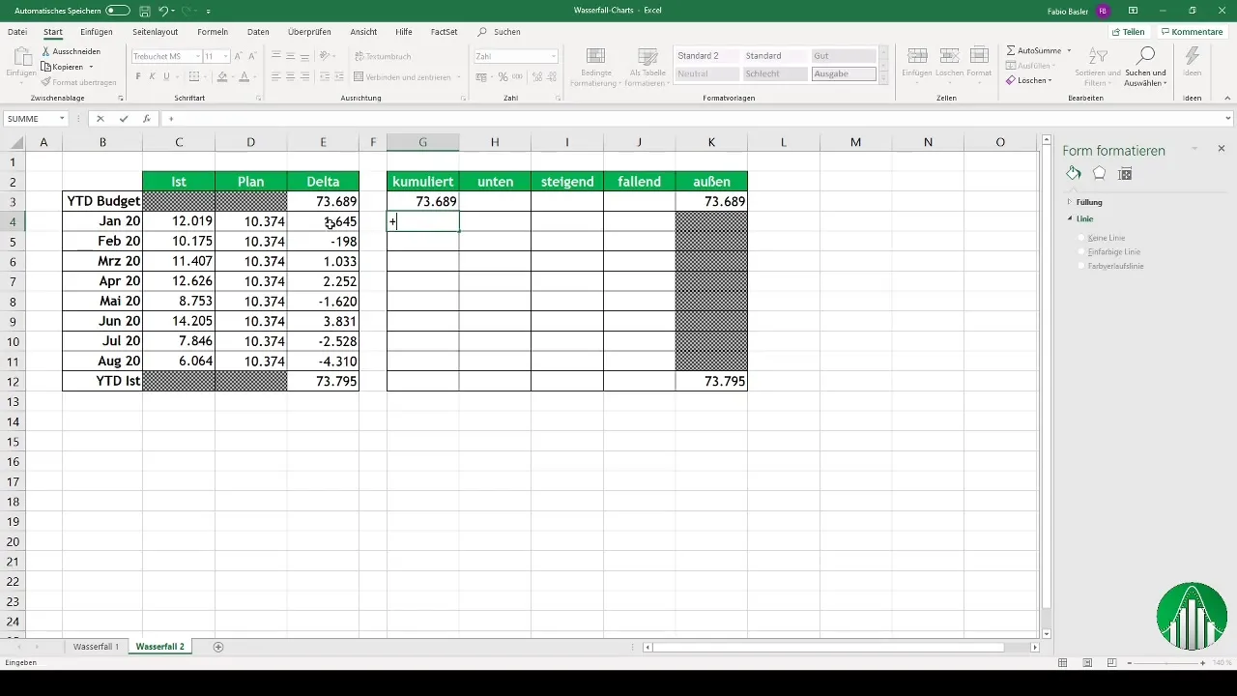Toggle the Automatisches Speichern switch
The height and width of the screenshot is (696, 1237).
(x=118, y=10)
